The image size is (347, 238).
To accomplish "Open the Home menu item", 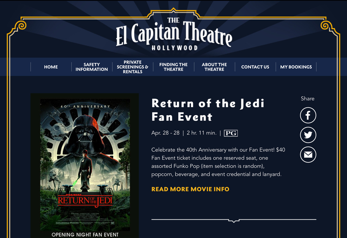I will pyautogui.click(x=51, y=67).
